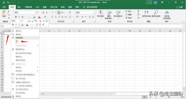Click the Wrap Text icon

pyautogui.click(x=70, y=13)
